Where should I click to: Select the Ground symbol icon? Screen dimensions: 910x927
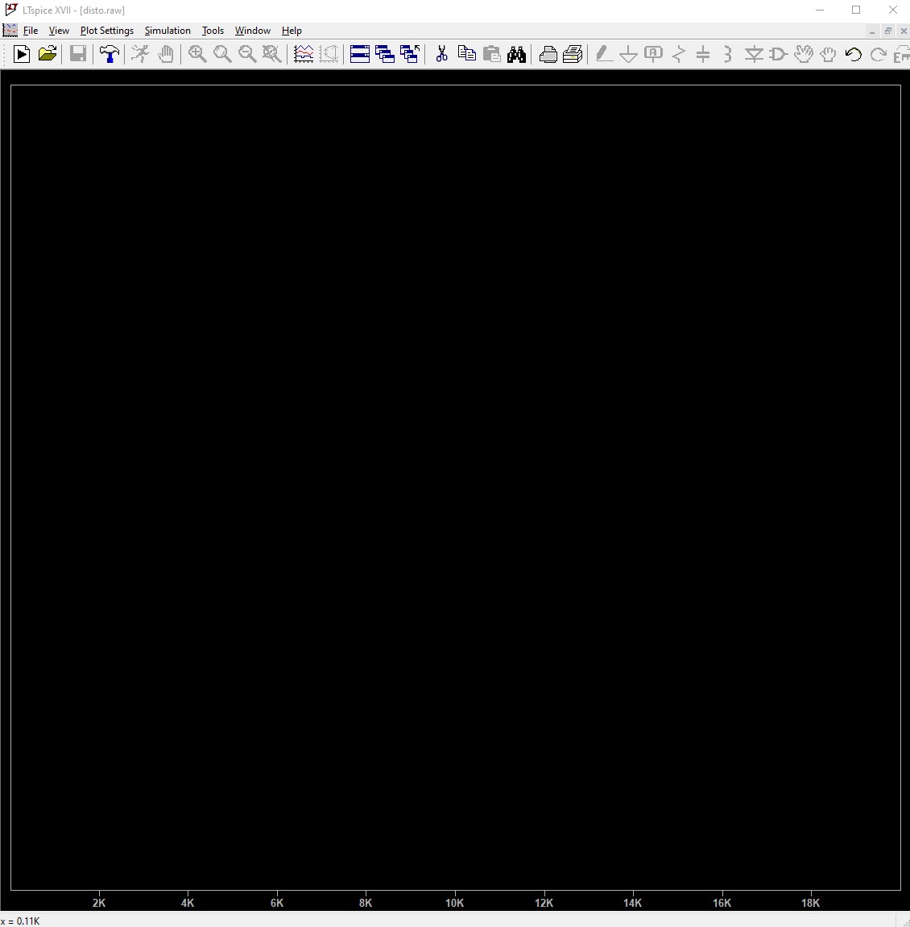(x=628, y=54)
